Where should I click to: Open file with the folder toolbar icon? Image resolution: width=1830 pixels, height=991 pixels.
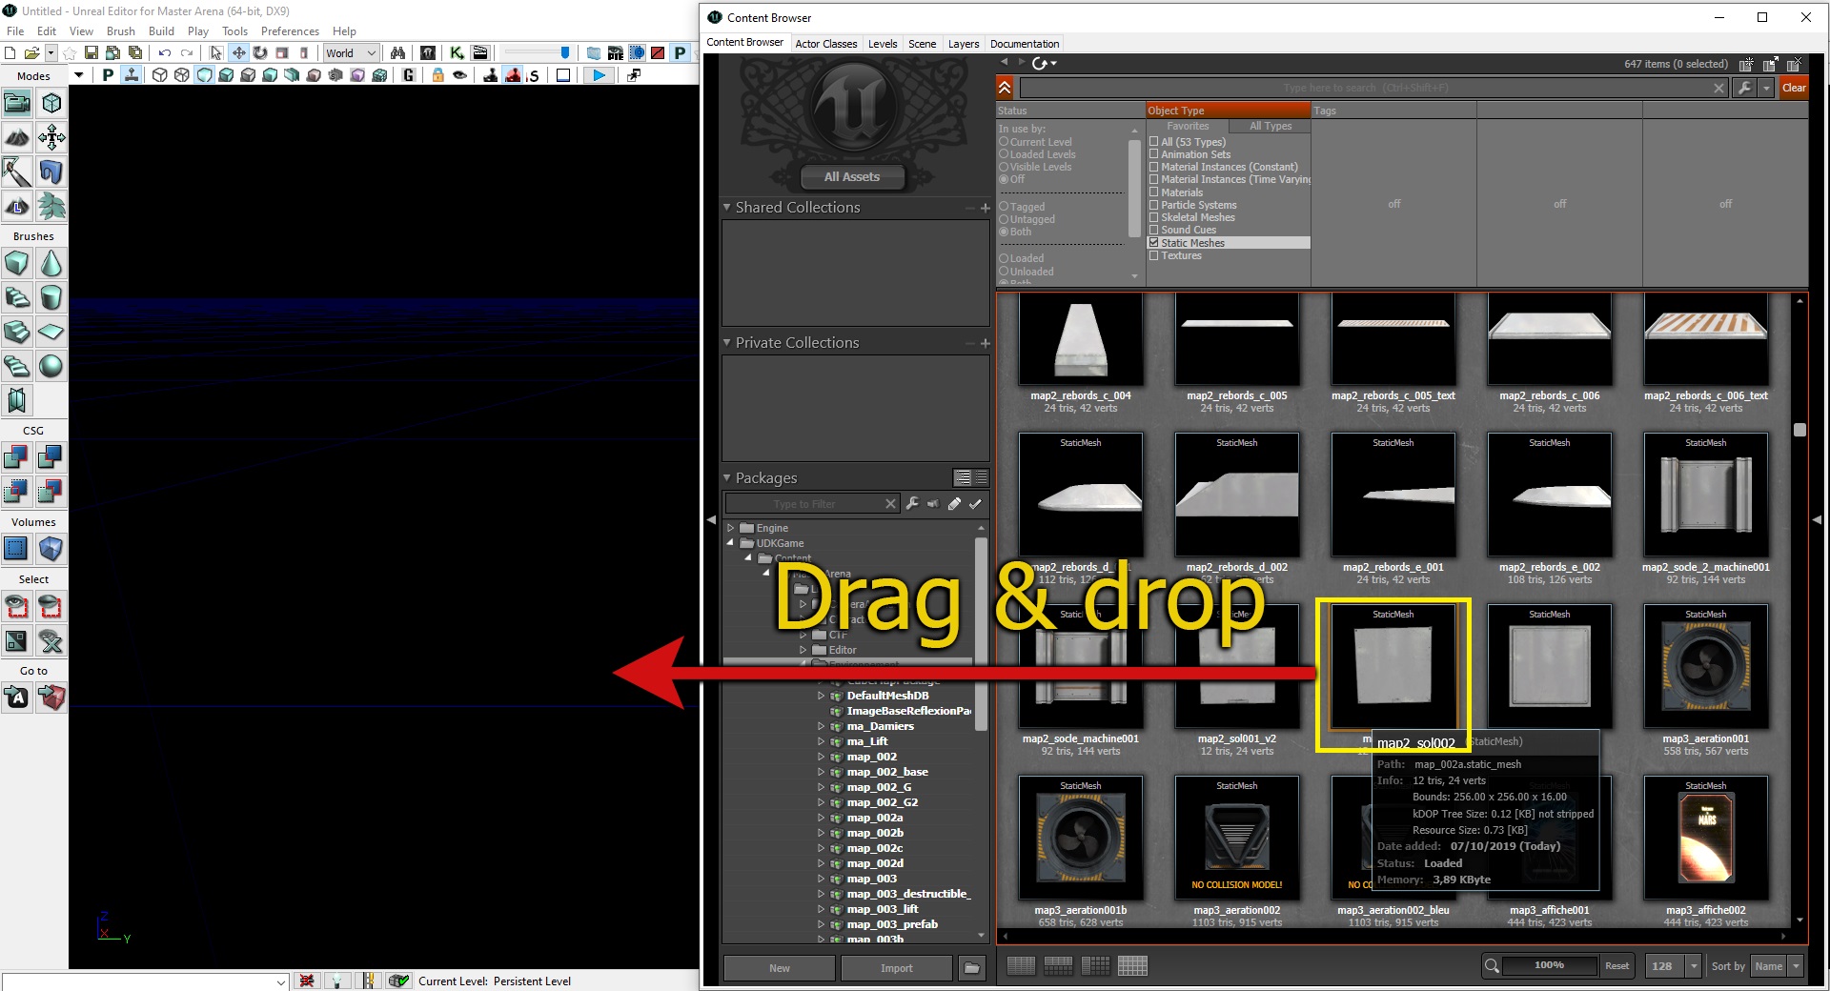pyautogui.click(x=31, y=52)
